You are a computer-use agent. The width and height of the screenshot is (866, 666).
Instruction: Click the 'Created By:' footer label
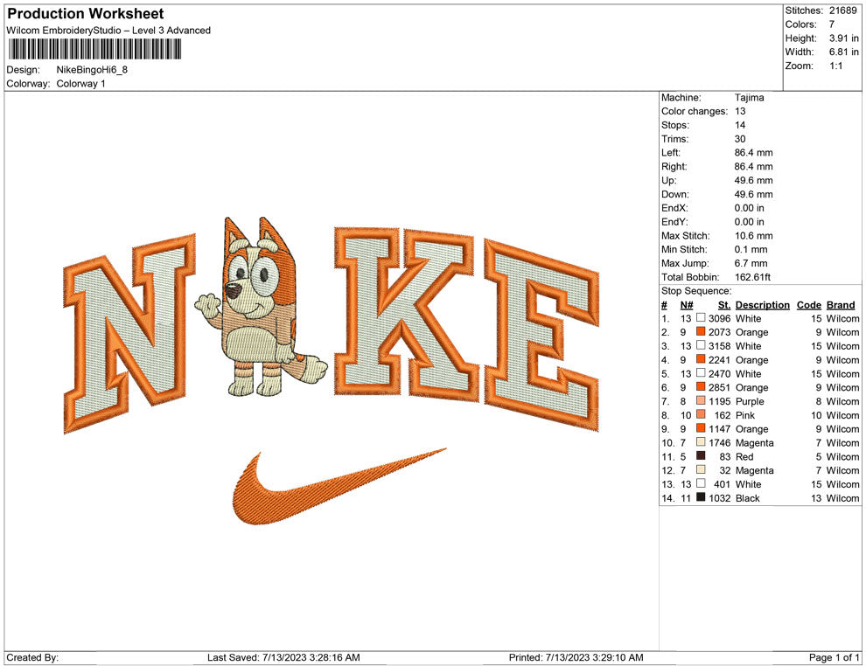[32, 657]
